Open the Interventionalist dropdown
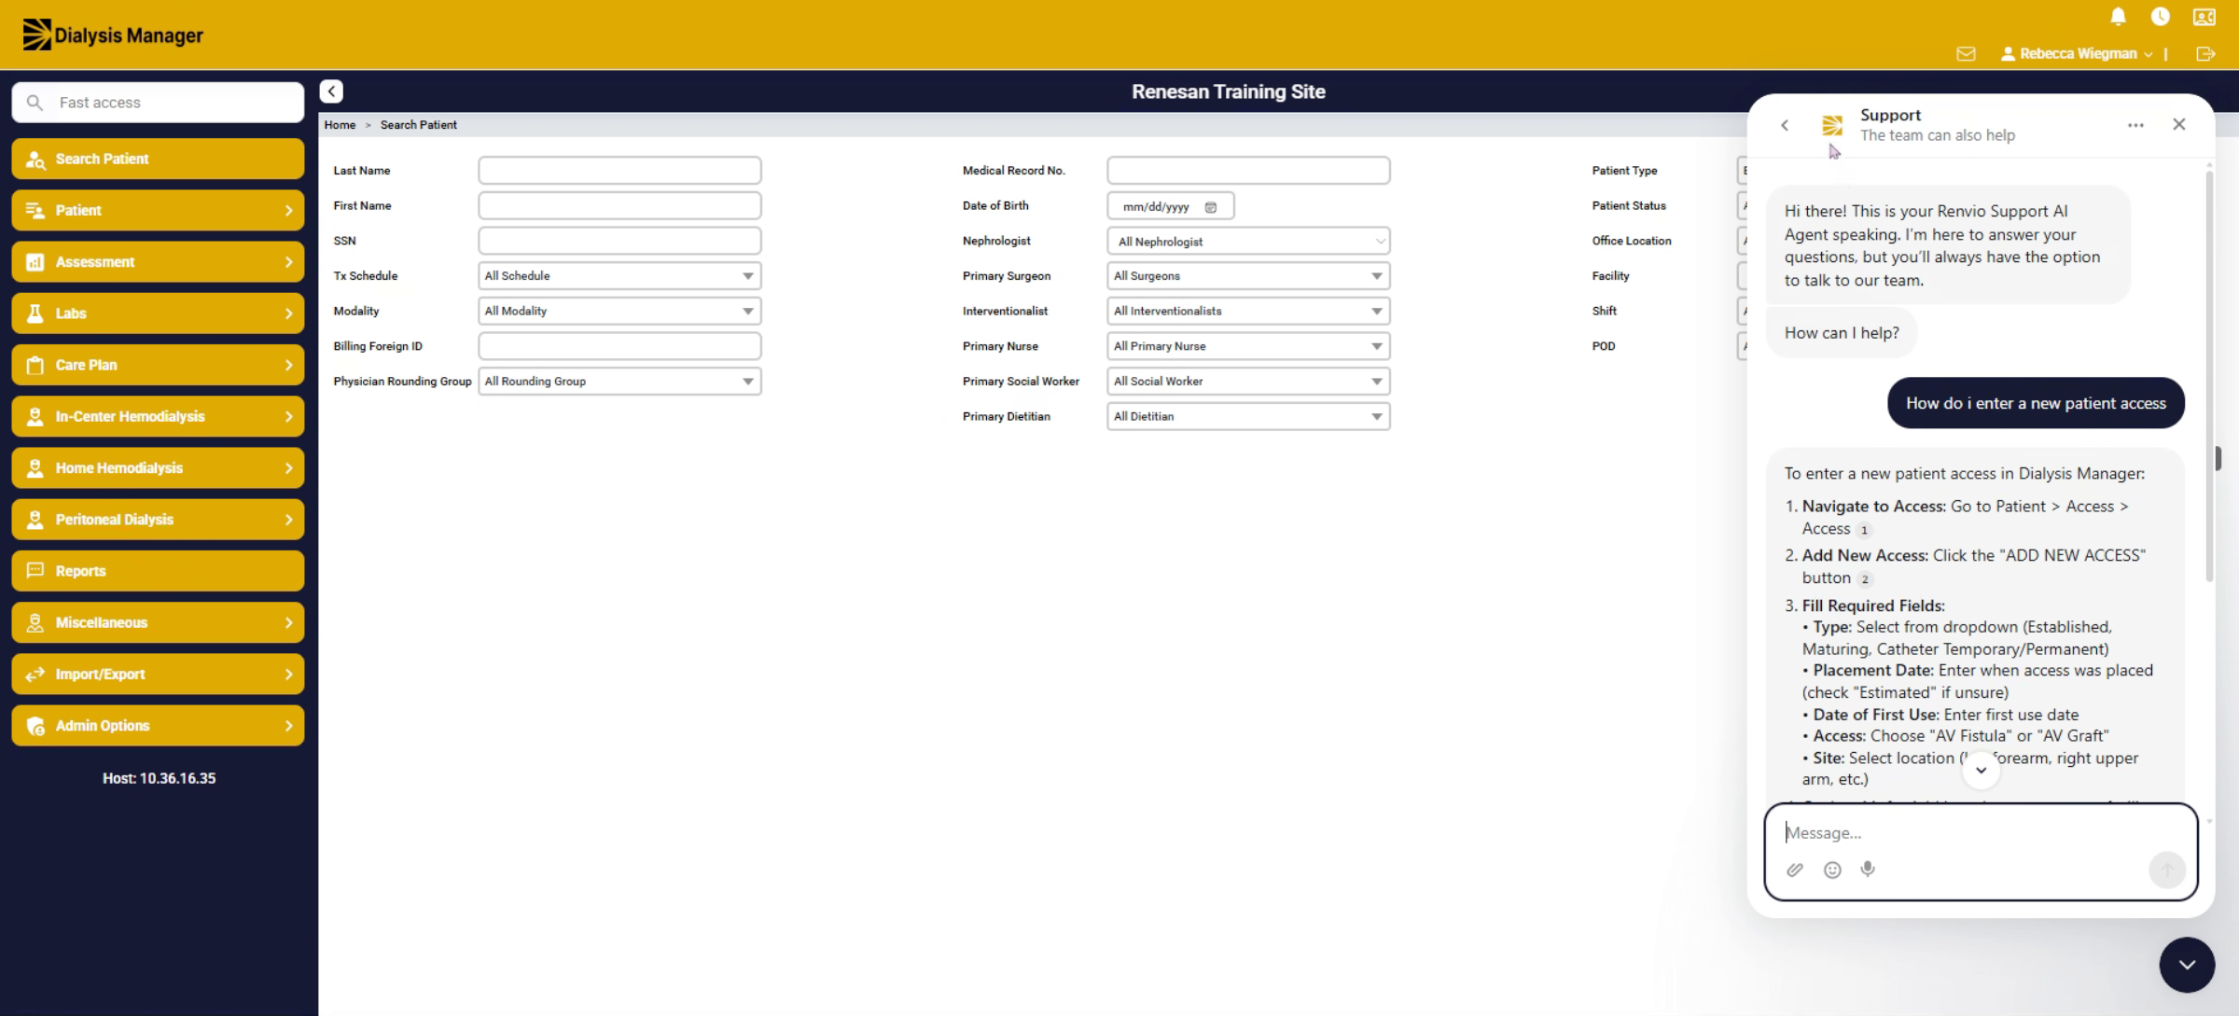Screen dimensions: 2239x1016 [x=1248, y=311]
